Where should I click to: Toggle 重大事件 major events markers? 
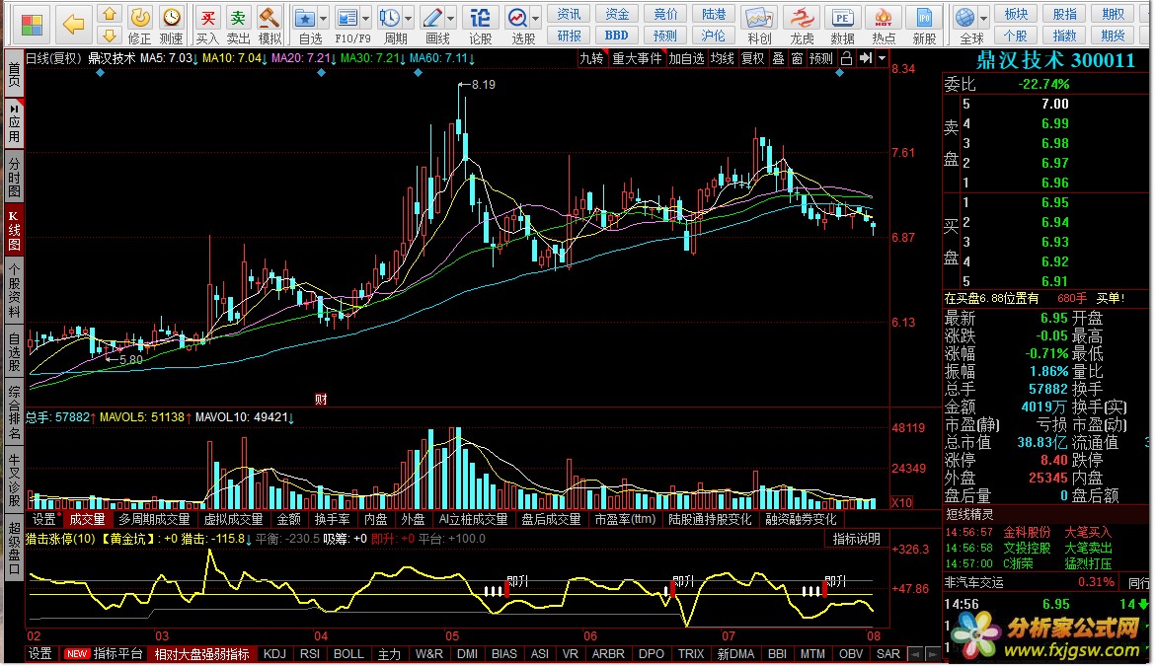[x=637, y=58]
